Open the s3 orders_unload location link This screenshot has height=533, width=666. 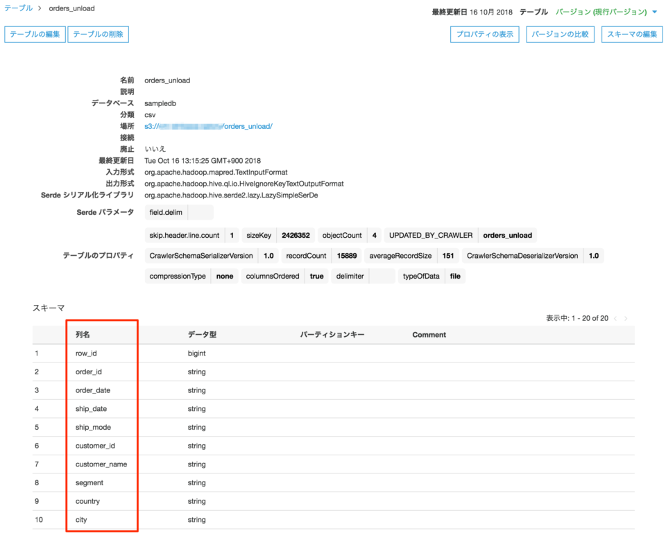[208, 126]
